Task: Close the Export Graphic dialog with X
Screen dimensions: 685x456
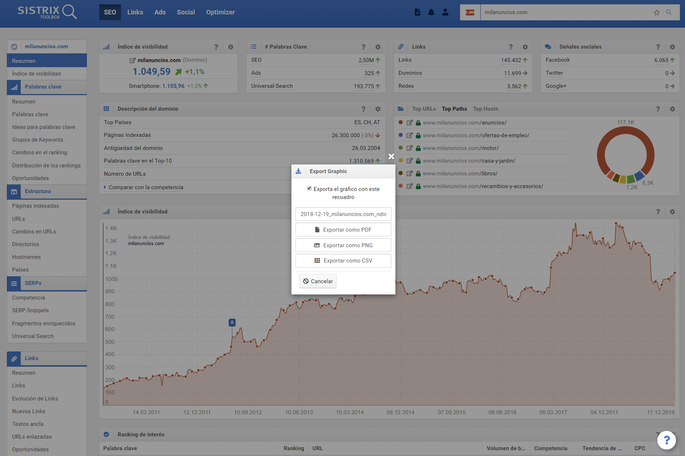Action: pos(391,156)
